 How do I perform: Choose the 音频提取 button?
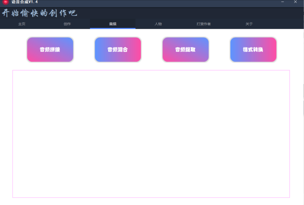[185, 50]
